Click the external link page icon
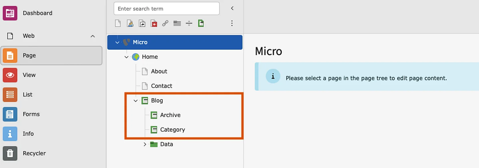 coord(165,23)
